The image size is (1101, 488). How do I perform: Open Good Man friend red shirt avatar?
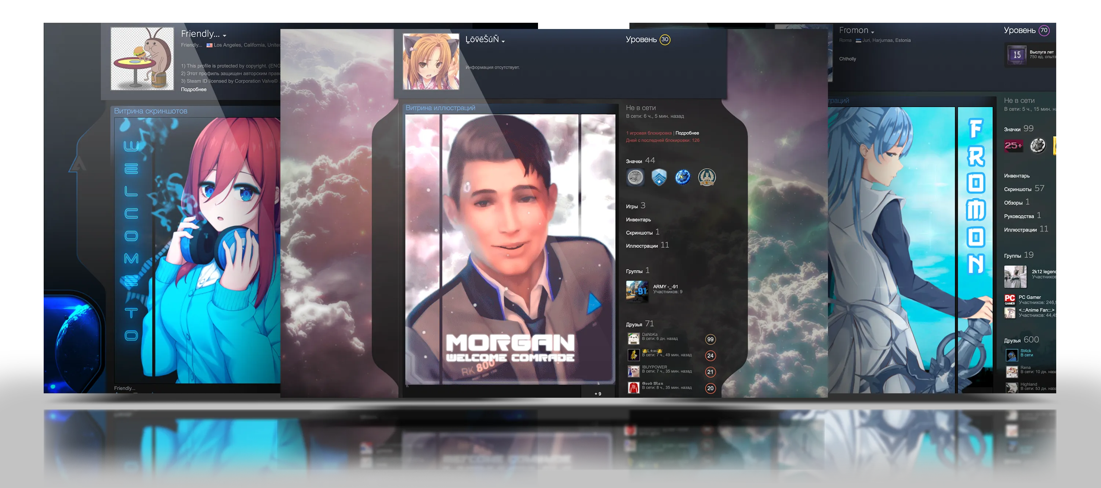point(633,387)
